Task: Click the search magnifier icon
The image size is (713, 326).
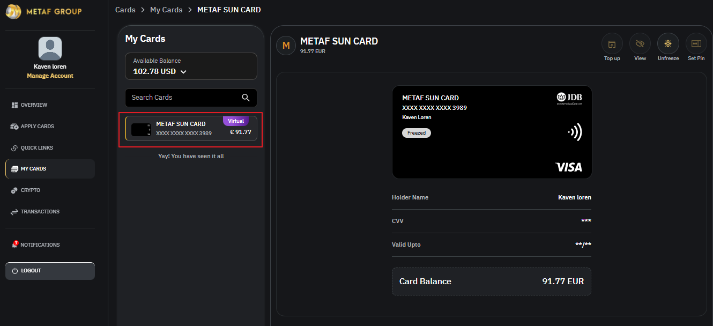Action: tap(246, 98)
